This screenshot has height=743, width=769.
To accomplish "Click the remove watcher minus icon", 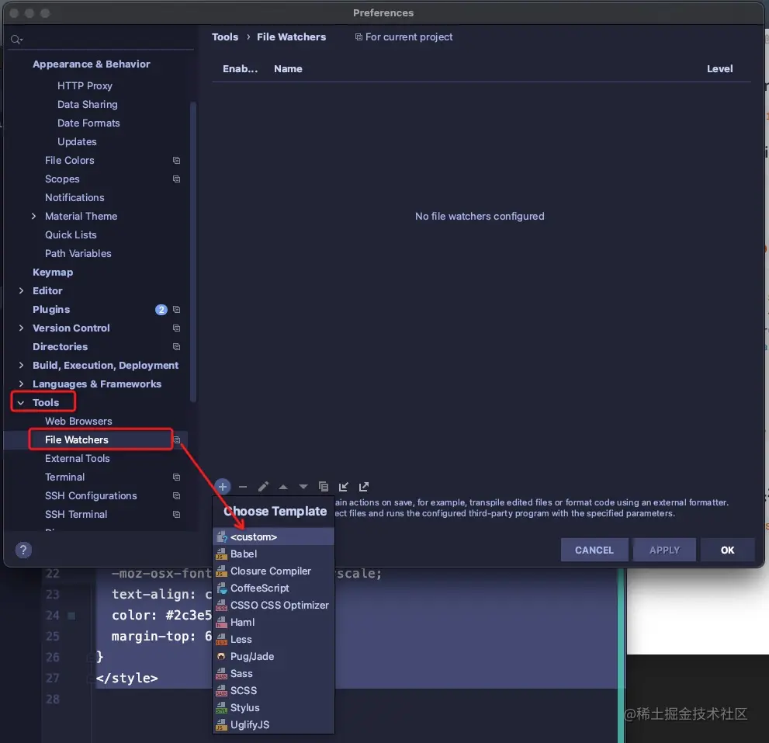I will tap(243, 486).
